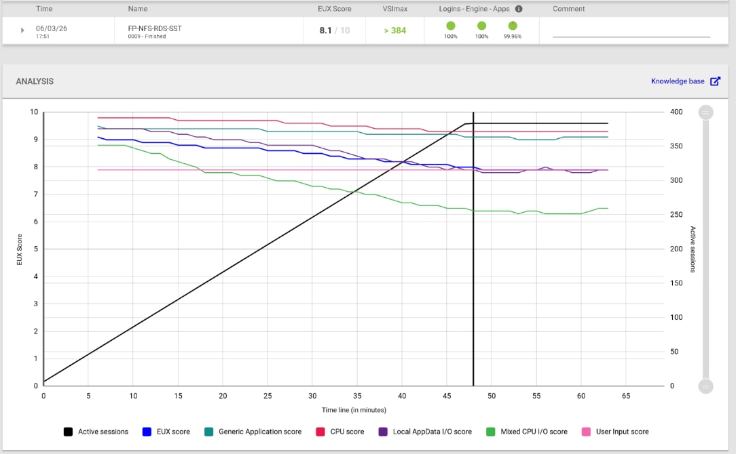
Task: Click the EUX Score vertical axis label
Action: [19, 249]
